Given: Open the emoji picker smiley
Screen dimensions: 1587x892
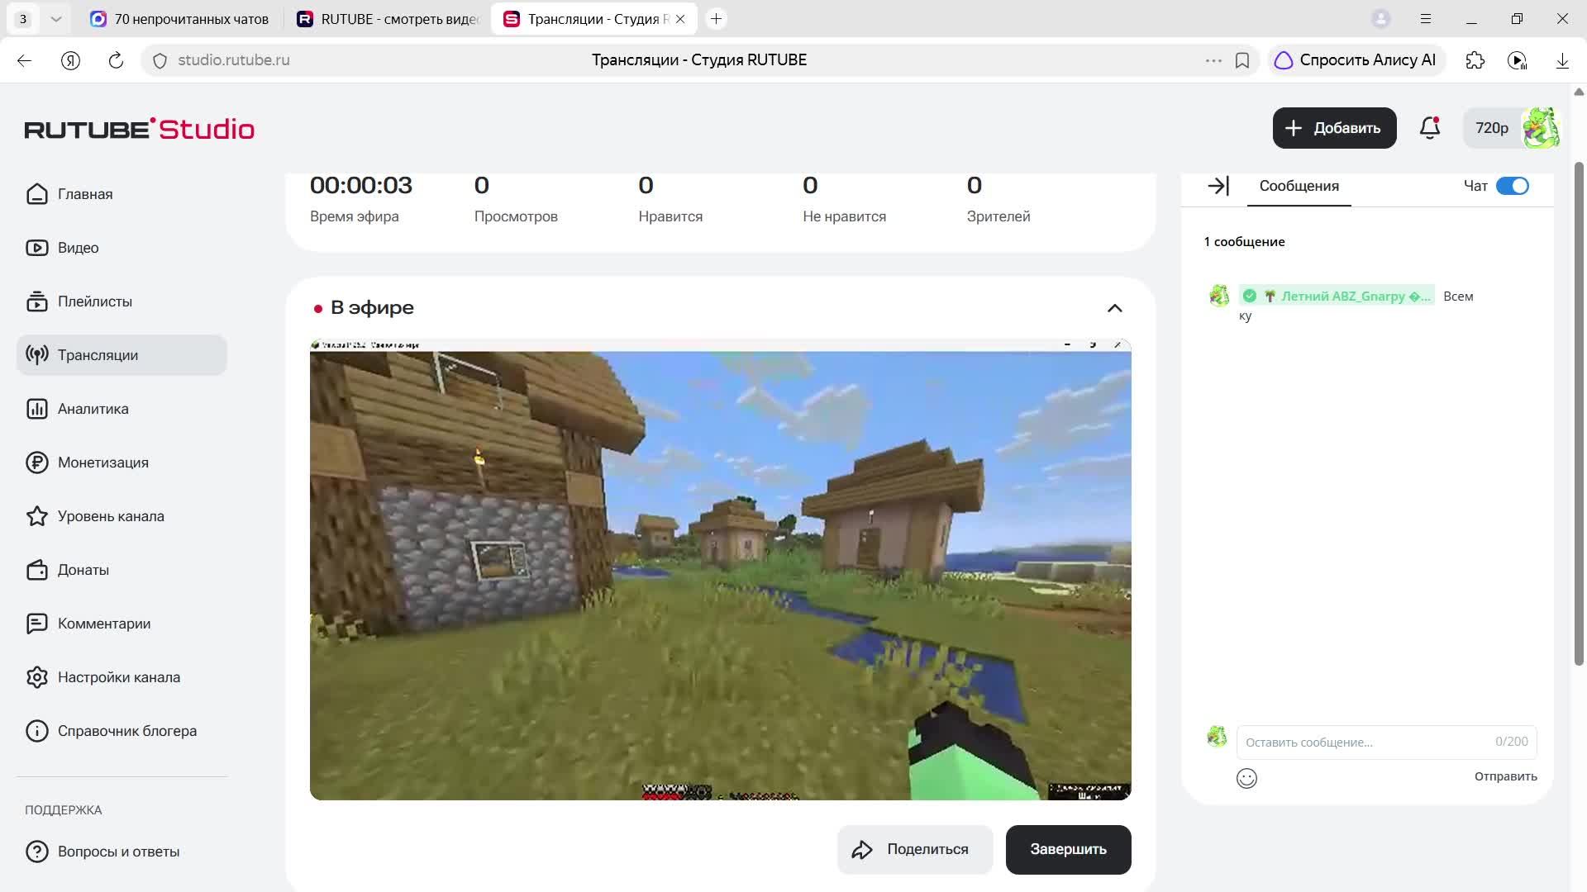Looking at the screenshot, I should point(1246,778).
